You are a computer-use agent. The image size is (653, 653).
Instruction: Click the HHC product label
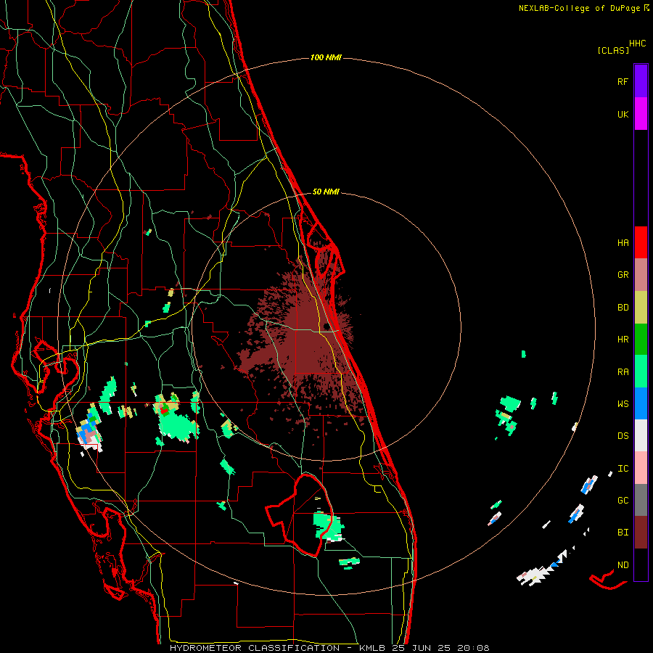click(x=638, y=44)
